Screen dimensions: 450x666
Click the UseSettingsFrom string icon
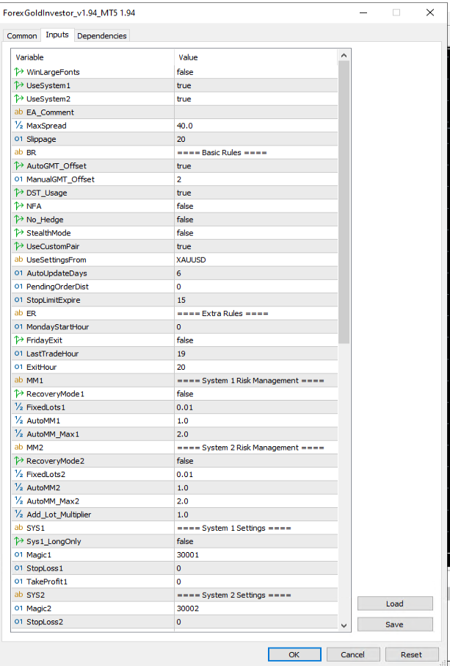click(18, 259)
